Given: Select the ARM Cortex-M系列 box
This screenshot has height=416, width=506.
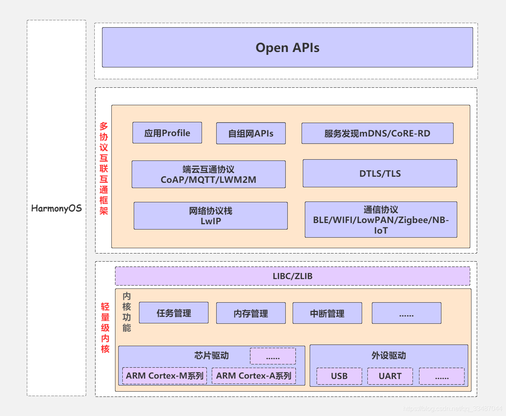Looking at the screenshot, I should click(165, 376).
